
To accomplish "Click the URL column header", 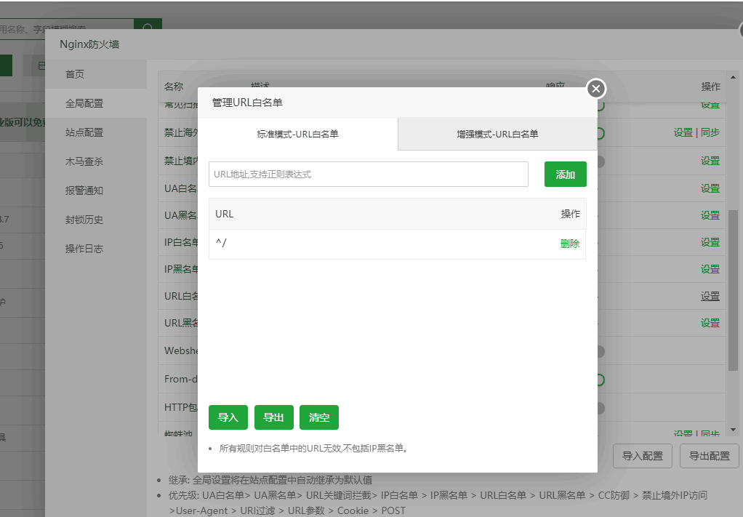I will 224,214.
